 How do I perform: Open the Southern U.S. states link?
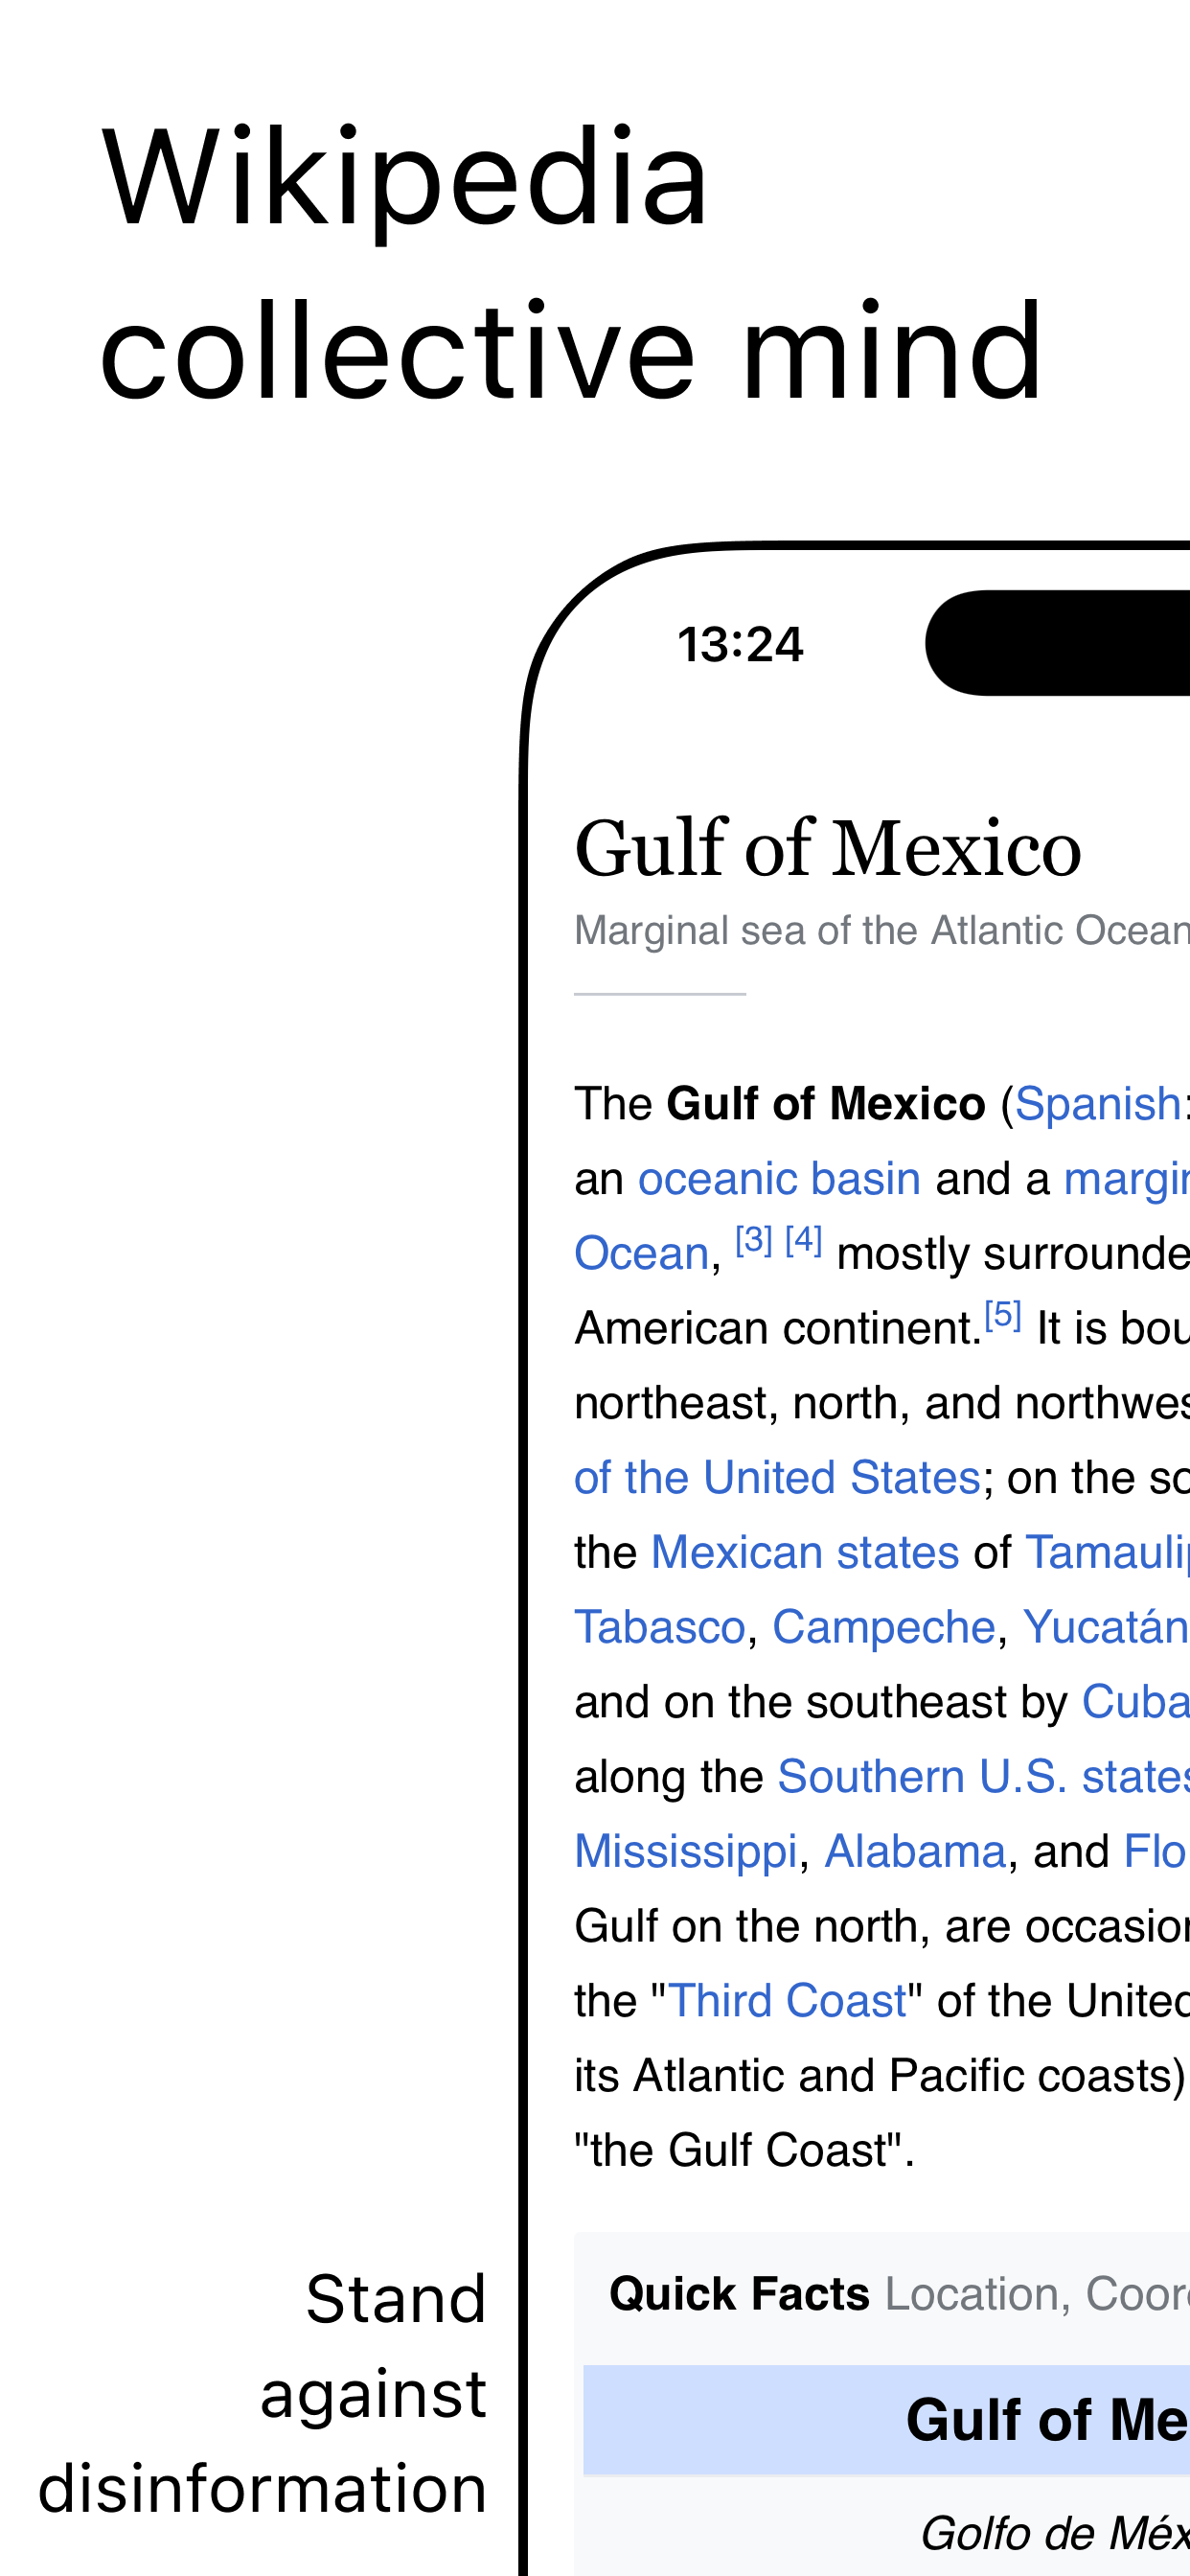pyautogui.click(x=983, y=1777)
